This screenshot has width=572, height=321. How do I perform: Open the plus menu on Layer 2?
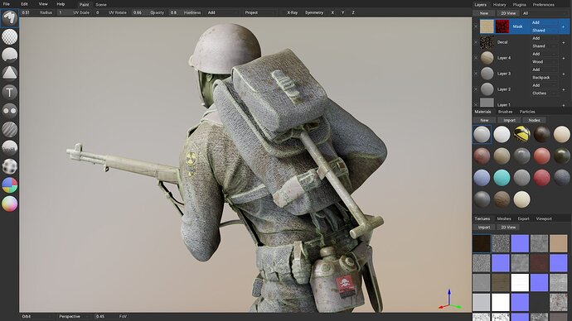pos(563,89)
